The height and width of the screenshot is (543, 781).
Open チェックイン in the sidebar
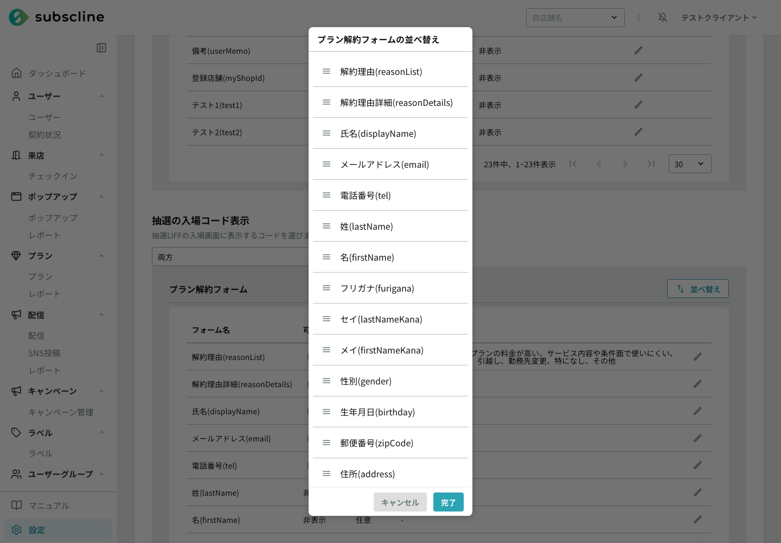point(53,176)
